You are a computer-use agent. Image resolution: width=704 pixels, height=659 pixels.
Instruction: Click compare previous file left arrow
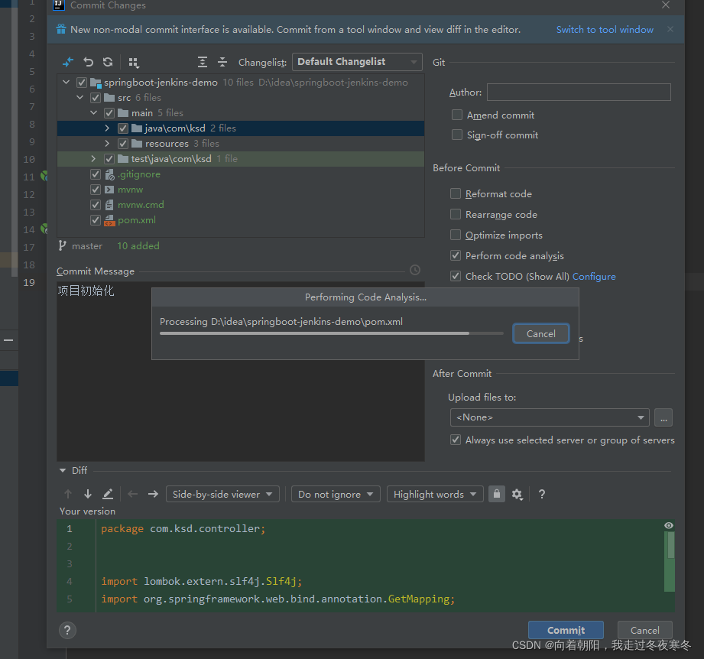point(132,494)
